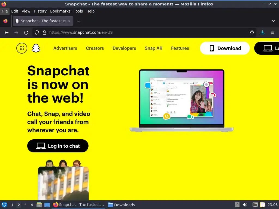Open the View menu
This screenshot has width=279, height=209.
click(26, 11)
